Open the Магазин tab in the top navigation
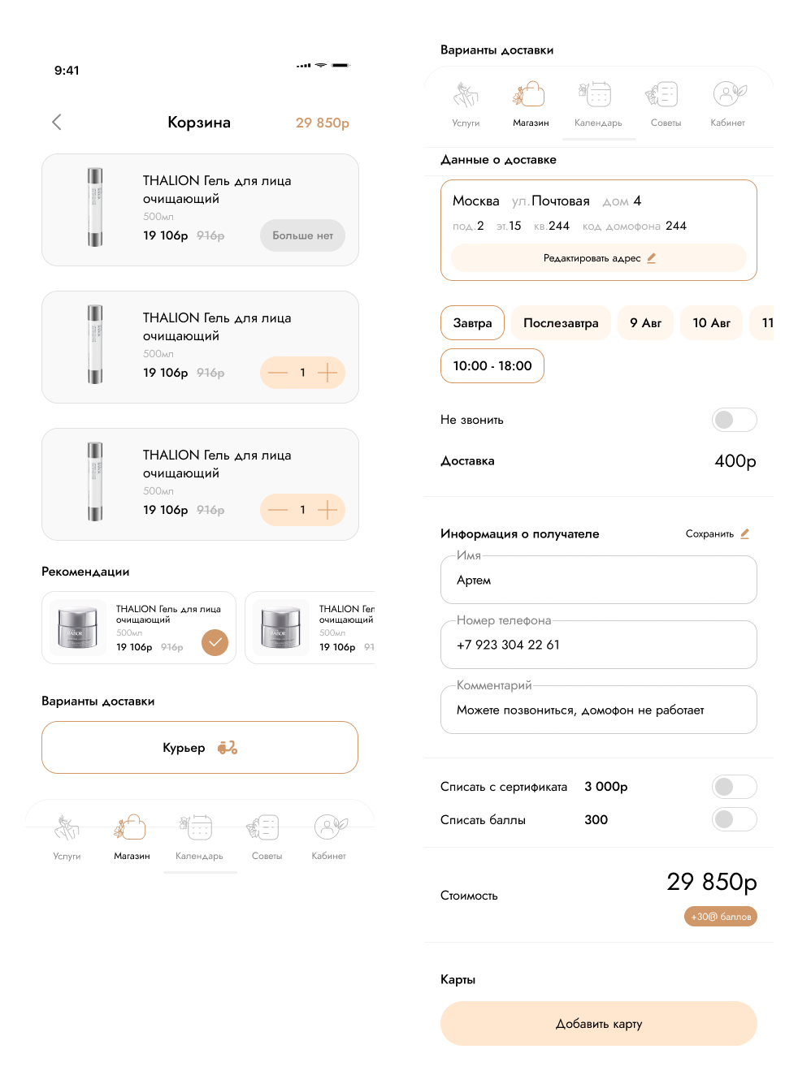 click(x=531, y=104)
